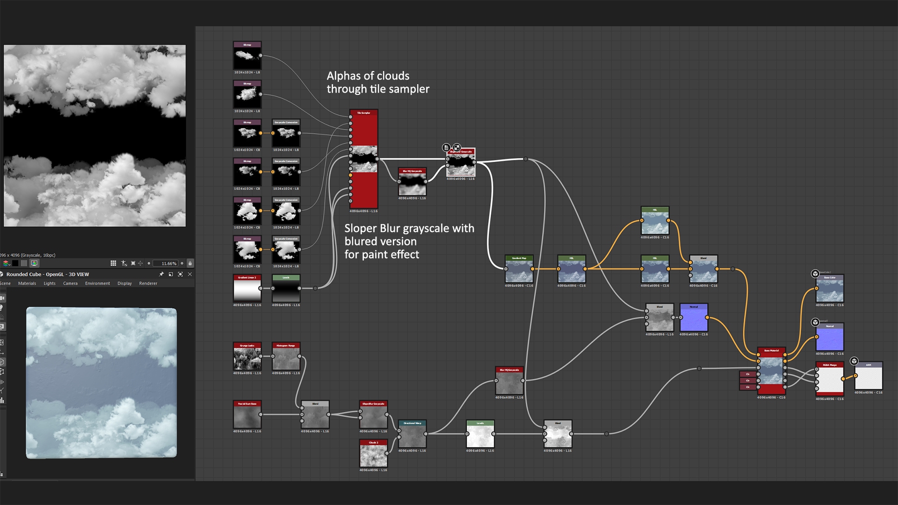Maximize the 3D View panel
Viewport: 898px width, 505px height.
click(180, 274)
